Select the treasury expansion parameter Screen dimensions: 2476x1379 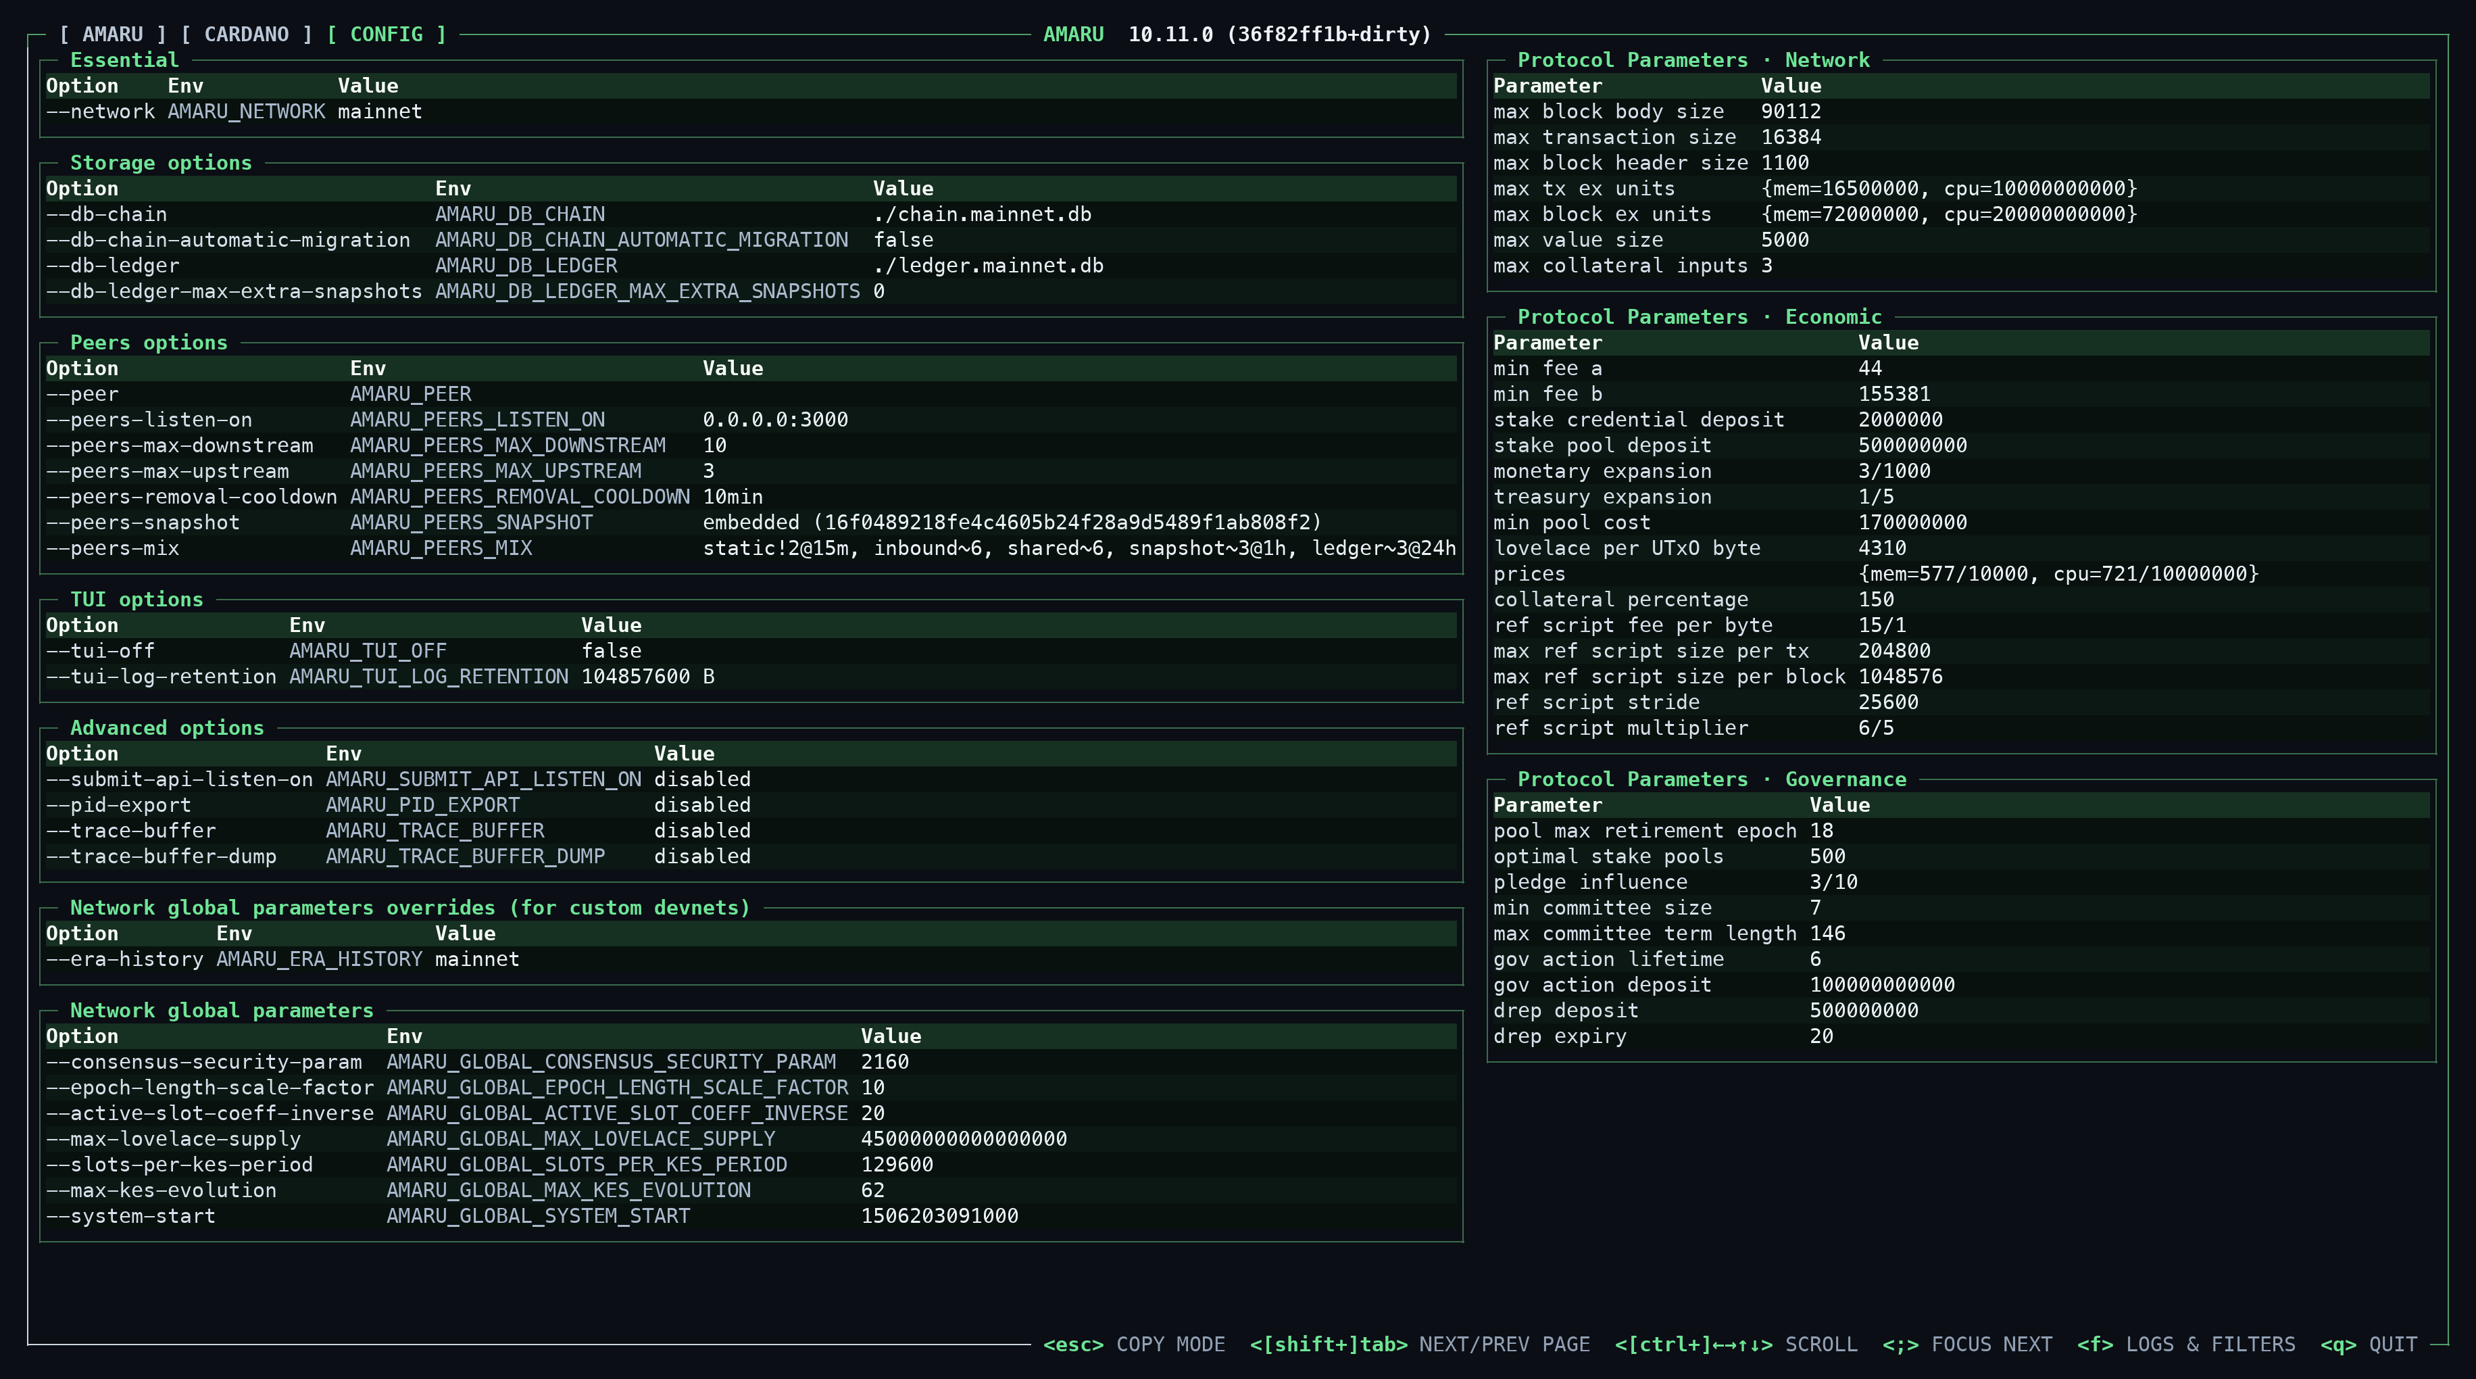[1602, 497]
